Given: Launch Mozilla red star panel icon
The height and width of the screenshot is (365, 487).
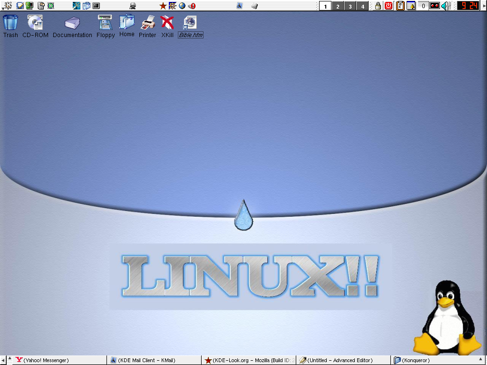Looking at the screenshot, I should pyautogui.click(x=163, y=6).
